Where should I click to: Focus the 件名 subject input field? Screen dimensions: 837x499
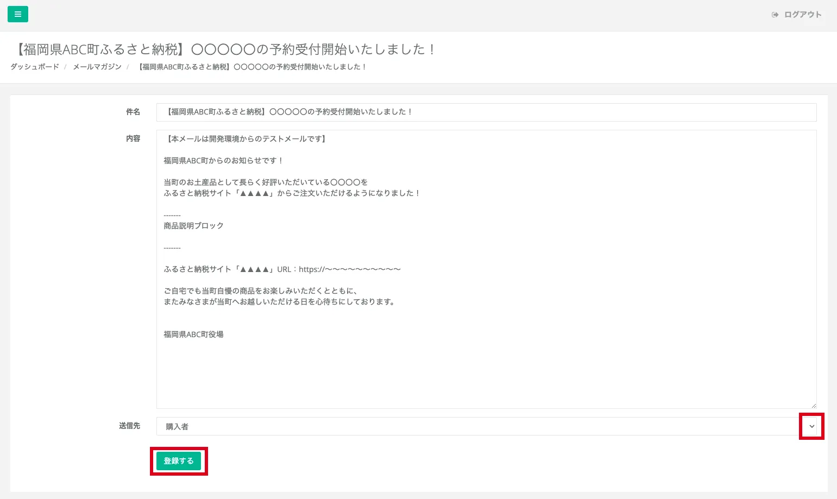(486, 112)
